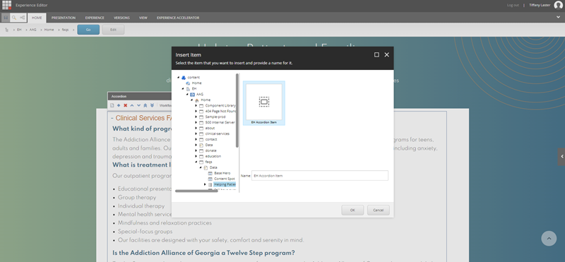Click the tree's vertical scrollbar
This screenshot has height=262, width=565.
237,110
